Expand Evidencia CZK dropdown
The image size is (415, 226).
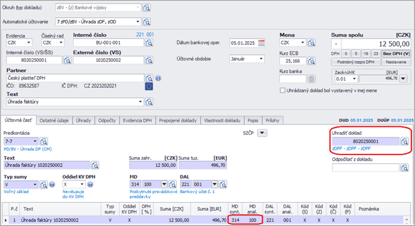28,43
